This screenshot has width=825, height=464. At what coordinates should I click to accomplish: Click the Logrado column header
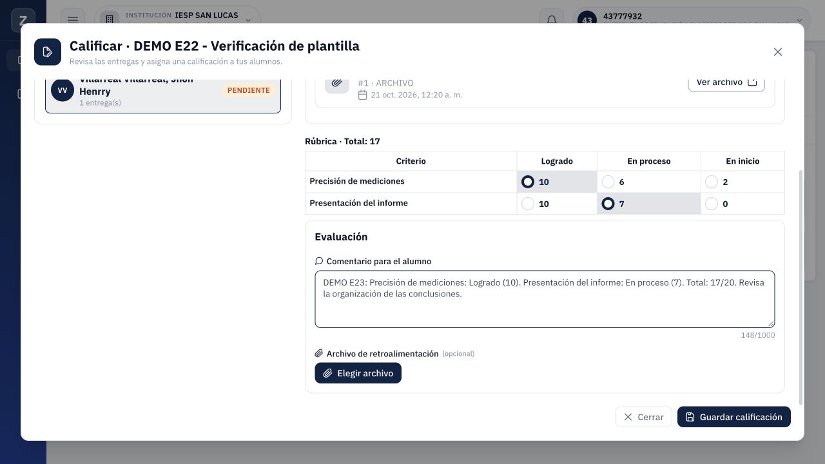[557, 161]
